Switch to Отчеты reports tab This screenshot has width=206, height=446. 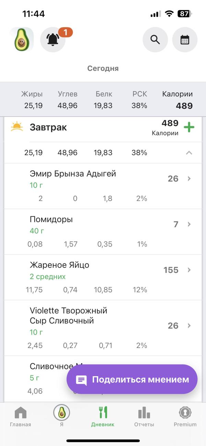[144, 417]
